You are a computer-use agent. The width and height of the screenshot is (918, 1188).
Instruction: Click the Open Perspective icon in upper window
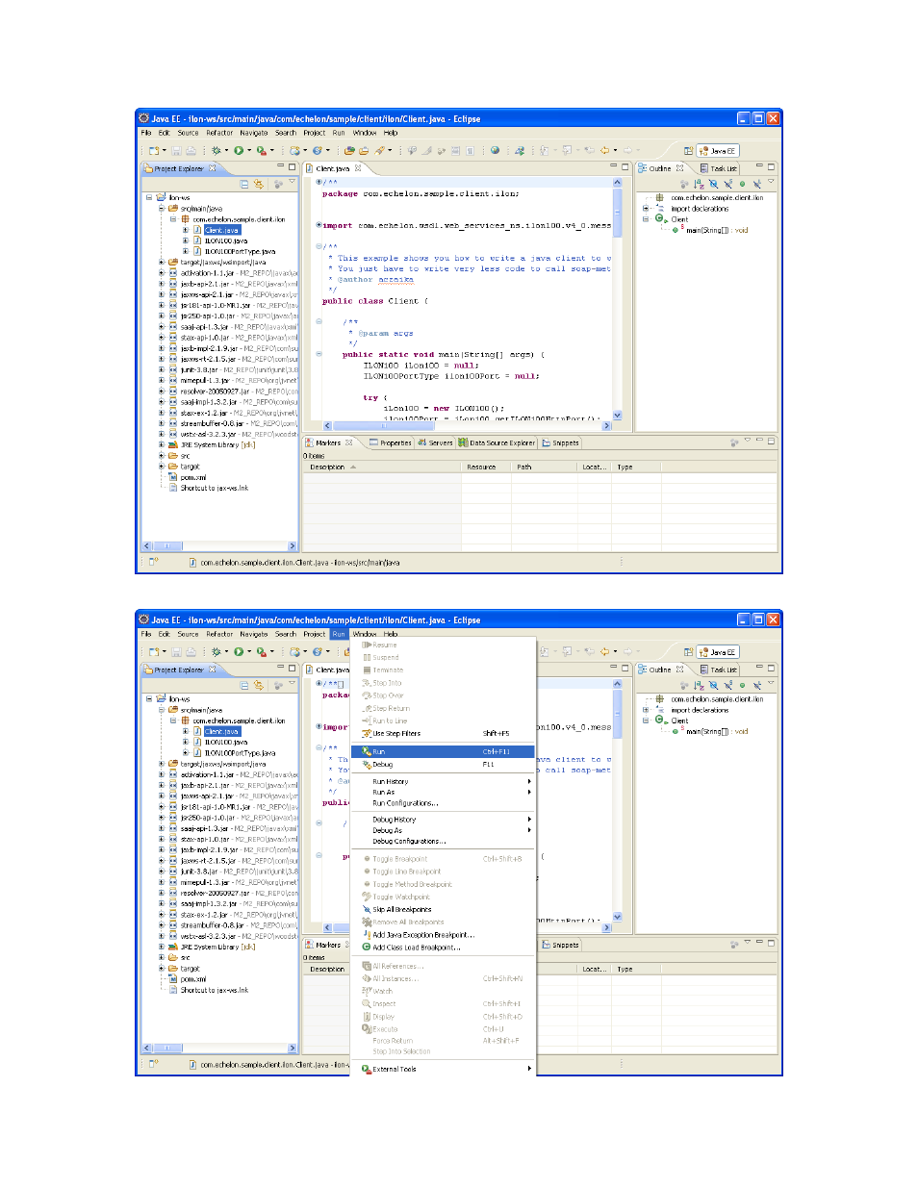688,151
